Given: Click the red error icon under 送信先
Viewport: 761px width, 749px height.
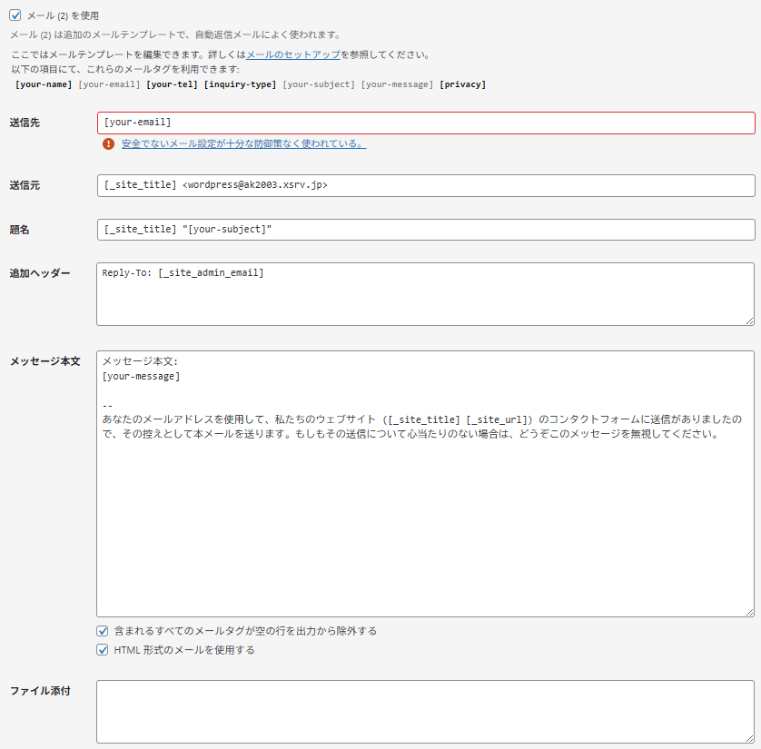Looking at the screenshot, I should tap(109, 143).
